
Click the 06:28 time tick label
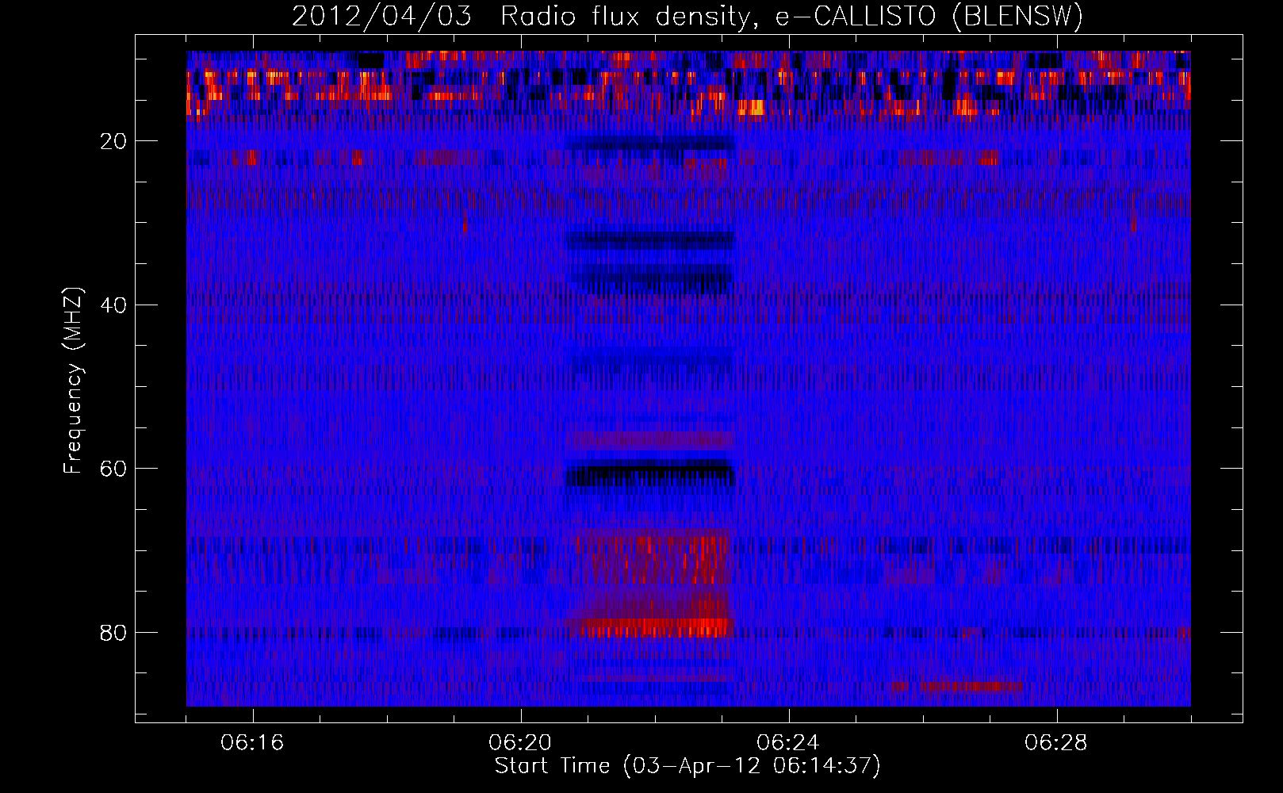(x=1056, y=743)
